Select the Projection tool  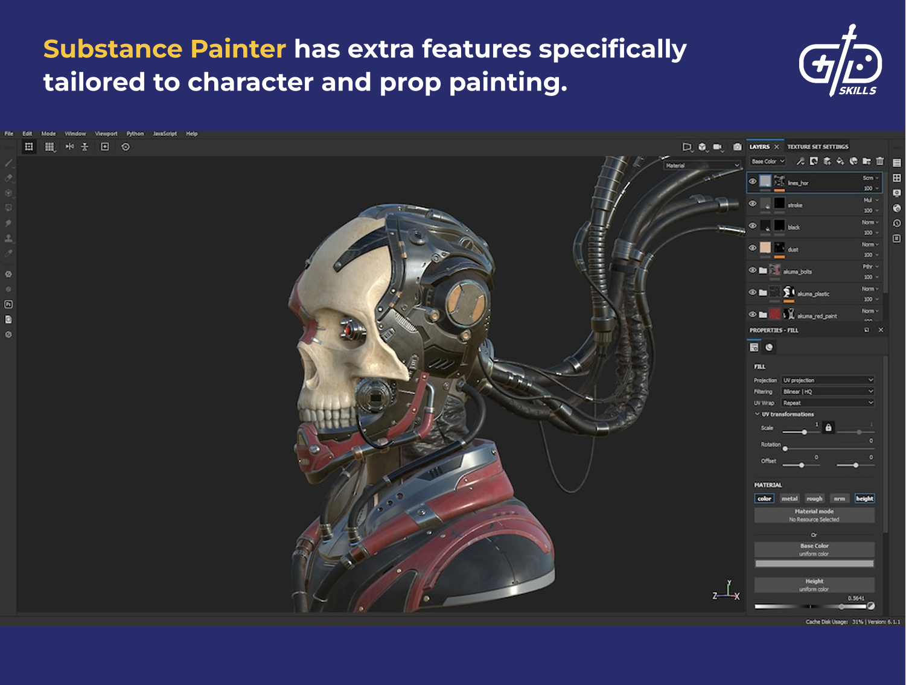tap(8, 193)
